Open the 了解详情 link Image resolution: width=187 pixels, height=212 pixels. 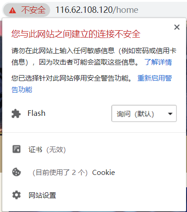coord(158,62)
